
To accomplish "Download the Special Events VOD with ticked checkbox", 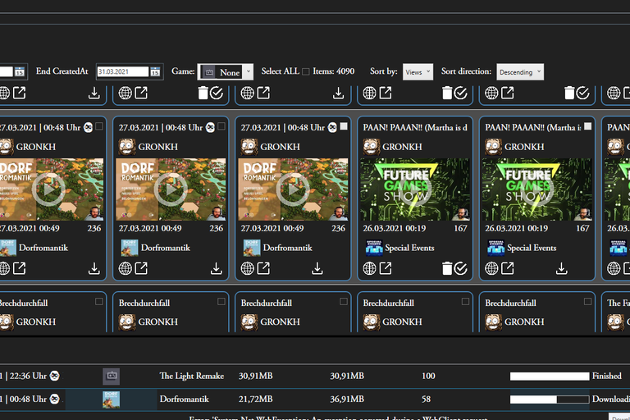I will click(562, 268).
